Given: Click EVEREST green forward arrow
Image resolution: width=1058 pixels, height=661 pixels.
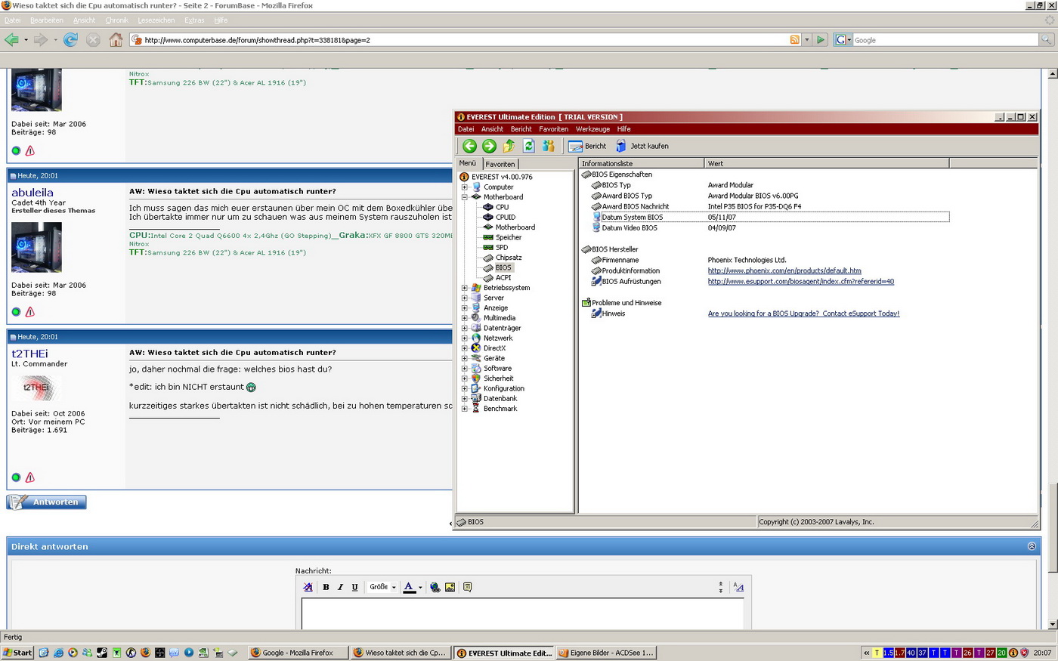Looking at the screenshot, I should tap(489, 146).
